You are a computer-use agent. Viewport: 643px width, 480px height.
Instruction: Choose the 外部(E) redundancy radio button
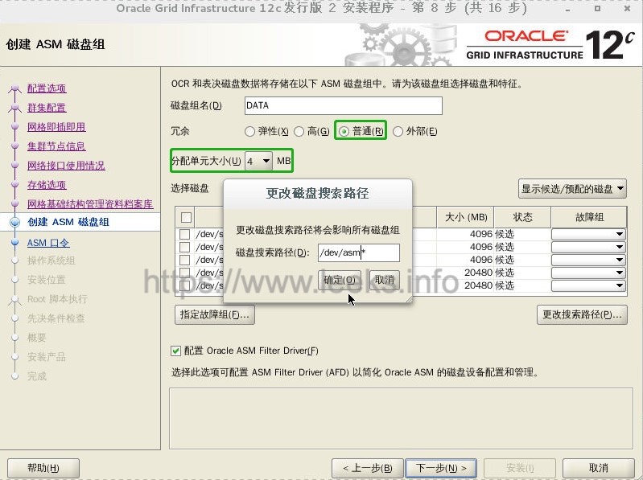(x=398, y=132)
